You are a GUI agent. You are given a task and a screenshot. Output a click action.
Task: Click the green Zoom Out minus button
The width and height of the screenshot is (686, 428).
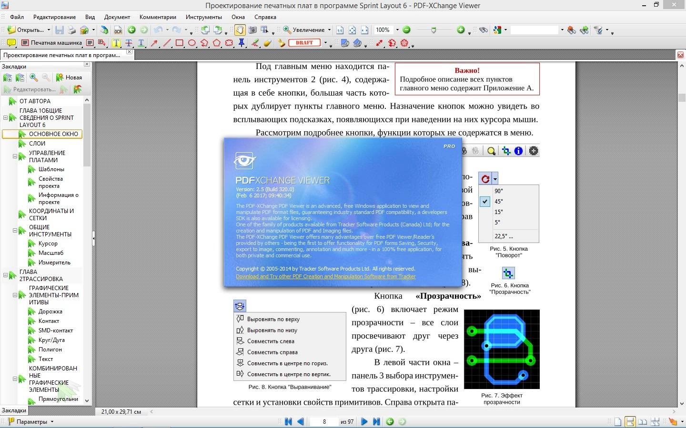click(406, 30)
